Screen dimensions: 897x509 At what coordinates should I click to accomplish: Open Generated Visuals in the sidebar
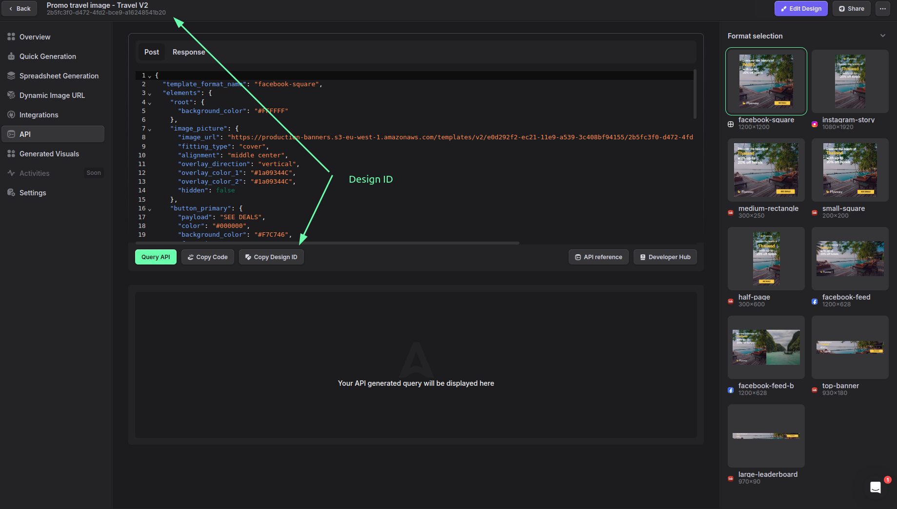pos(49,154)
